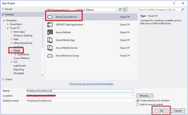Image resolution: width=188 pixels, height=115 pixels.
Task: Expand the Online section
Action: click(3, 79)
